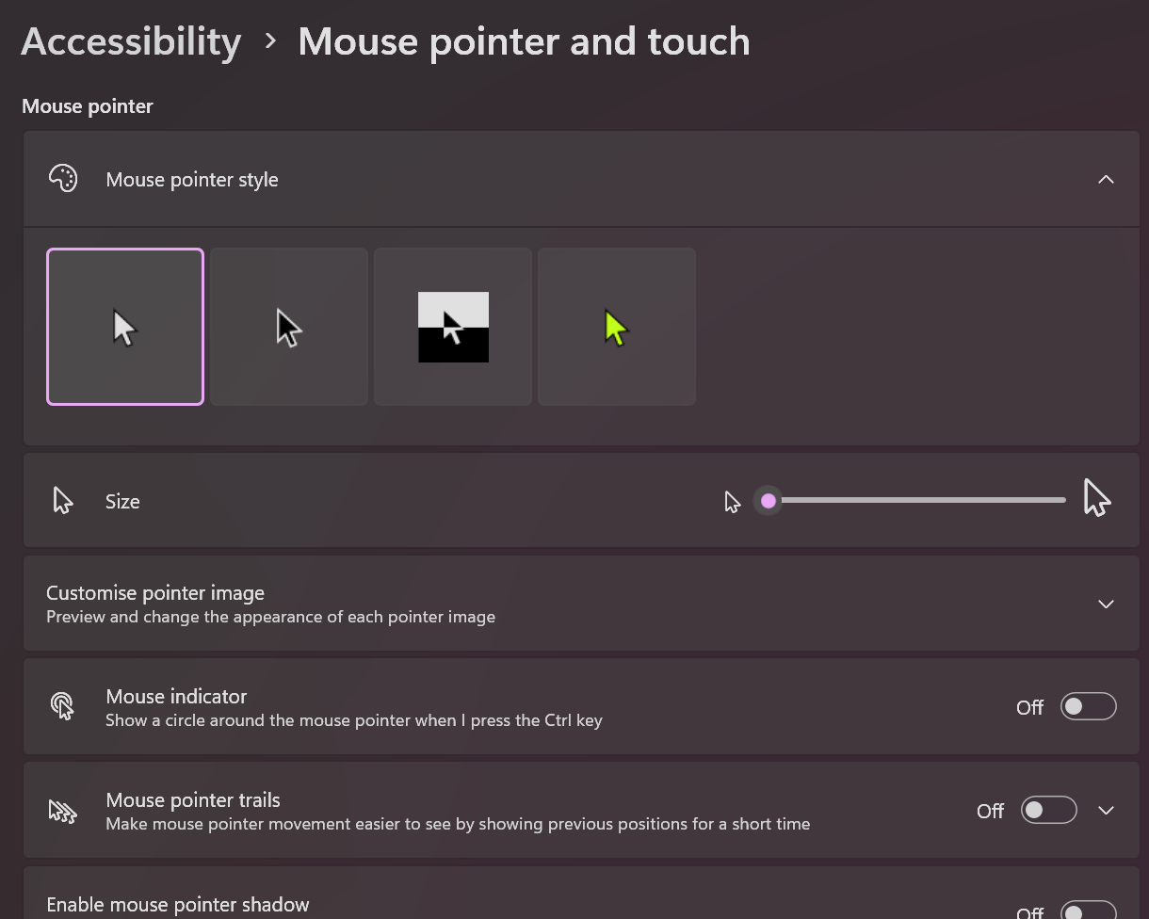Screen dimensions: 1149x919
Task: Expand the Customise pointer image section
Action: click(1106, 604)
